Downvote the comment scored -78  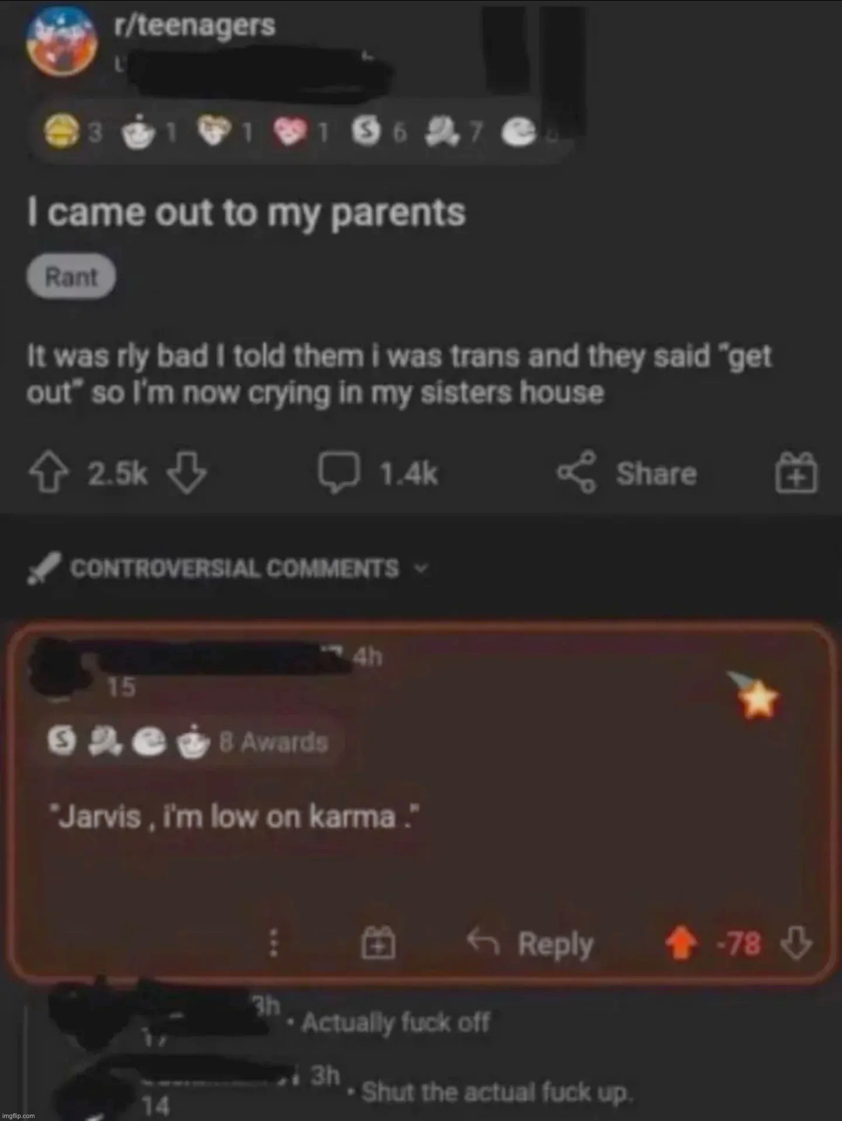(797, 942)
